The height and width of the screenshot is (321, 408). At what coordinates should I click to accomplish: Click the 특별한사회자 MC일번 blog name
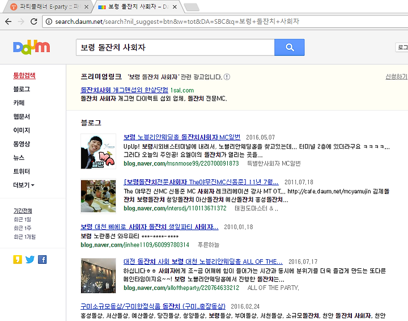[274, 163]
